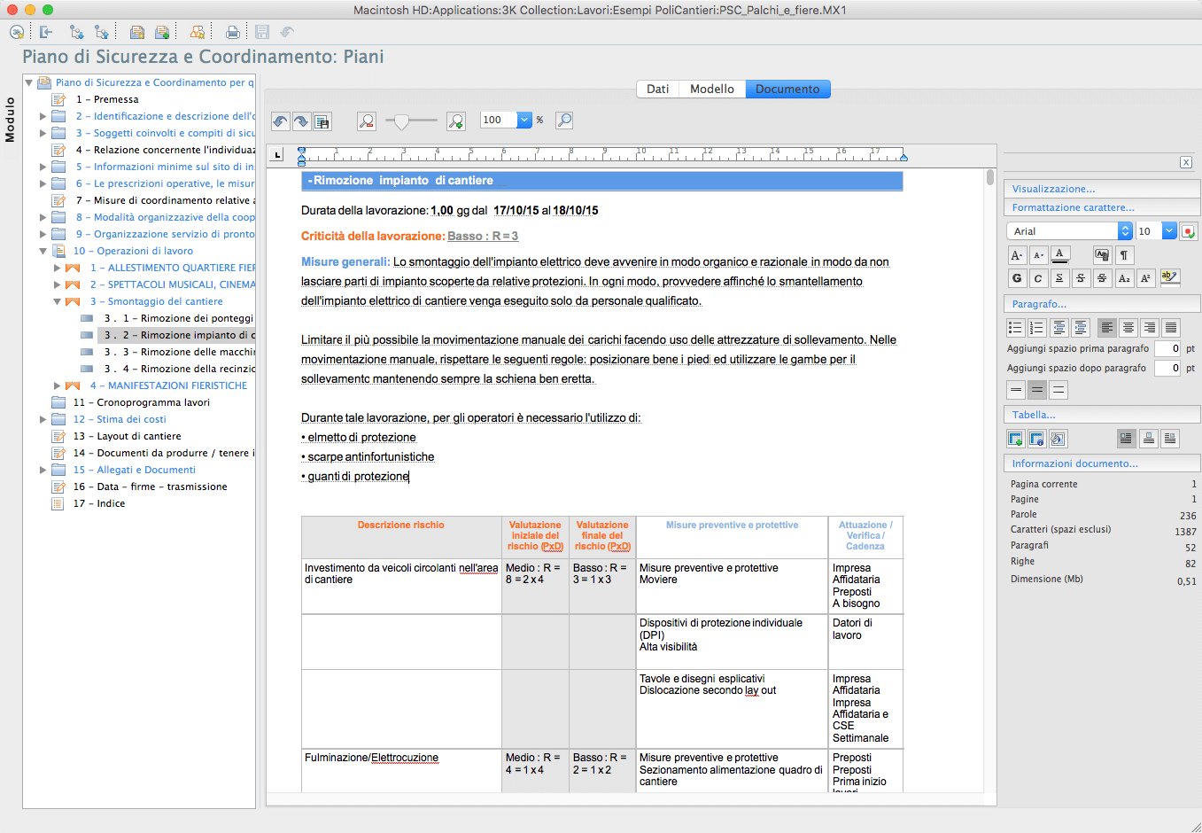Click Aggiungi spazio dopo paragrafo field
The width and height of the screenshot is (1202, 833).
point(1167,368)
